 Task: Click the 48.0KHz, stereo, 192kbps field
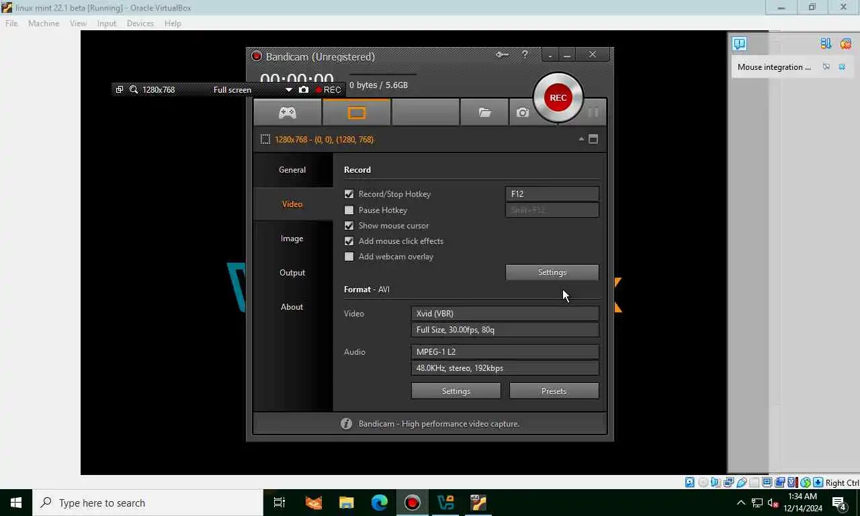(505, 368)
